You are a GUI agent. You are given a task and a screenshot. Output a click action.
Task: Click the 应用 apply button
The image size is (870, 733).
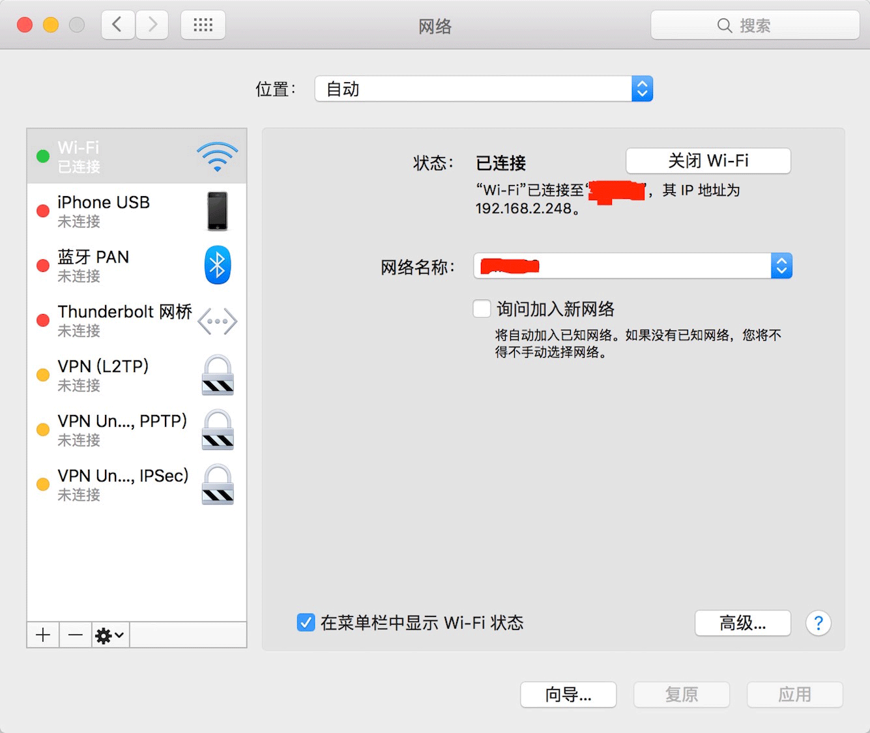(795, 695)
